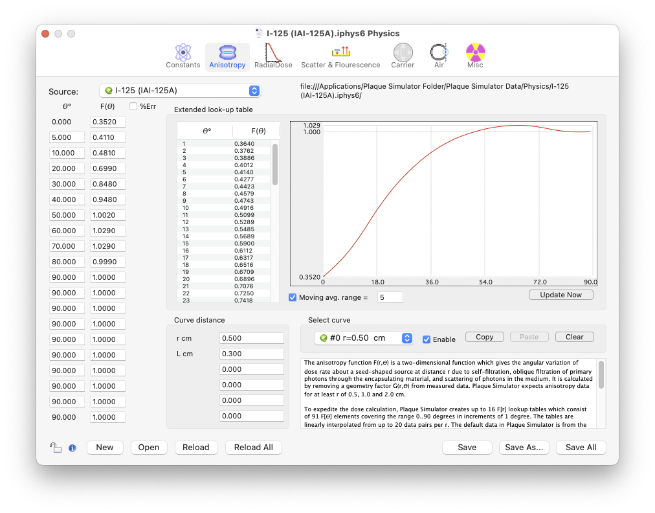This screenshot has height=513, width=655.
Task: Click the Copy curve button
Action: 484,337
